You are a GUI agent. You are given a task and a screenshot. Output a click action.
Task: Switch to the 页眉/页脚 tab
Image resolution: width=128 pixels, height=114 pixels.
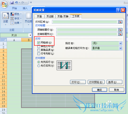pyautogui.click(x=63, y=16)
